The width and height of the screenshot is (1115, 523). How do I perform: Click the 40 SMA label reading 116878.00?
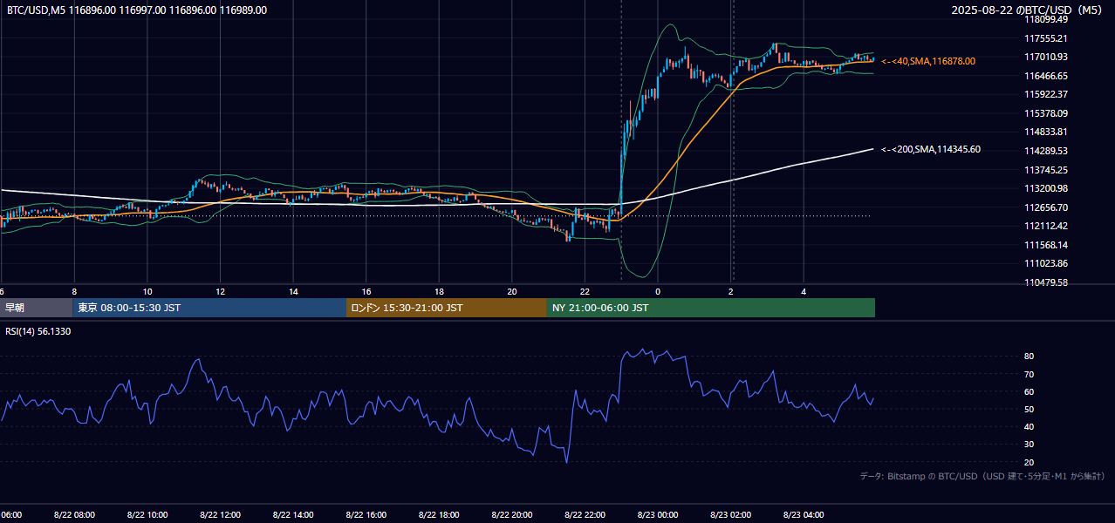928,61
